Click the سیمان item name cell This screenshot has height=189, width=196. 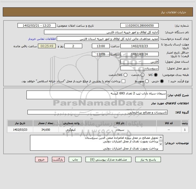(120, 130)
